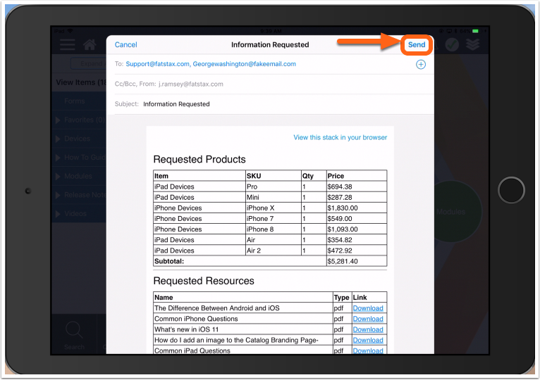Image resolution: width=540 pixels, height=380 pixels.
Task: Tap the iPhone X SKU cell
Action: tap(273, 208)
